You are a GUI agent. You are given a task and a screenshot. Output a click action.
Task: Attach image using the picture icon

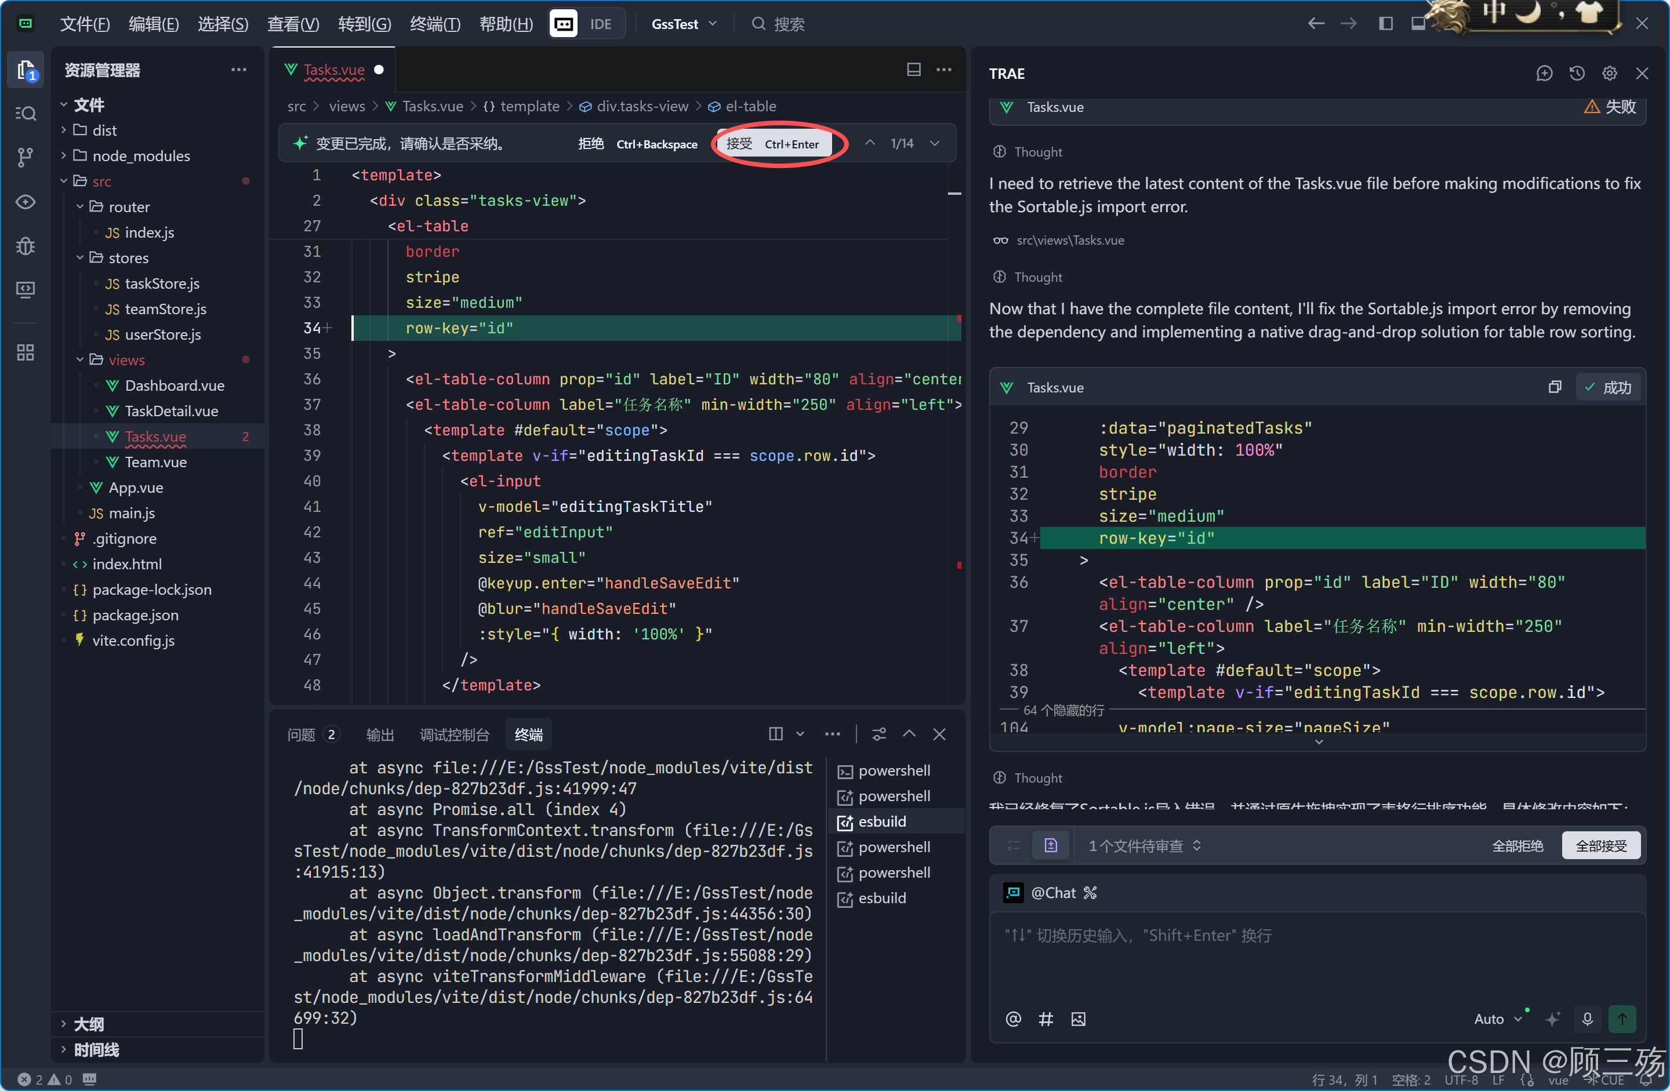tap(1079, 1019)
